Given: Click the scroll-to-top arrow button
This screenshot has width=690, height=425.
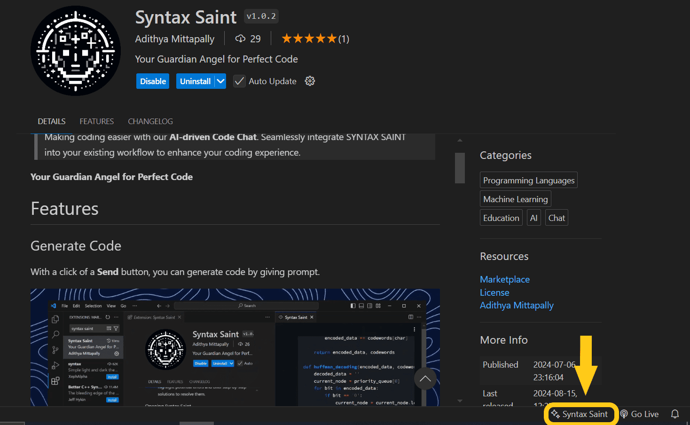Looking at the screenshot, I should (425, 378).
